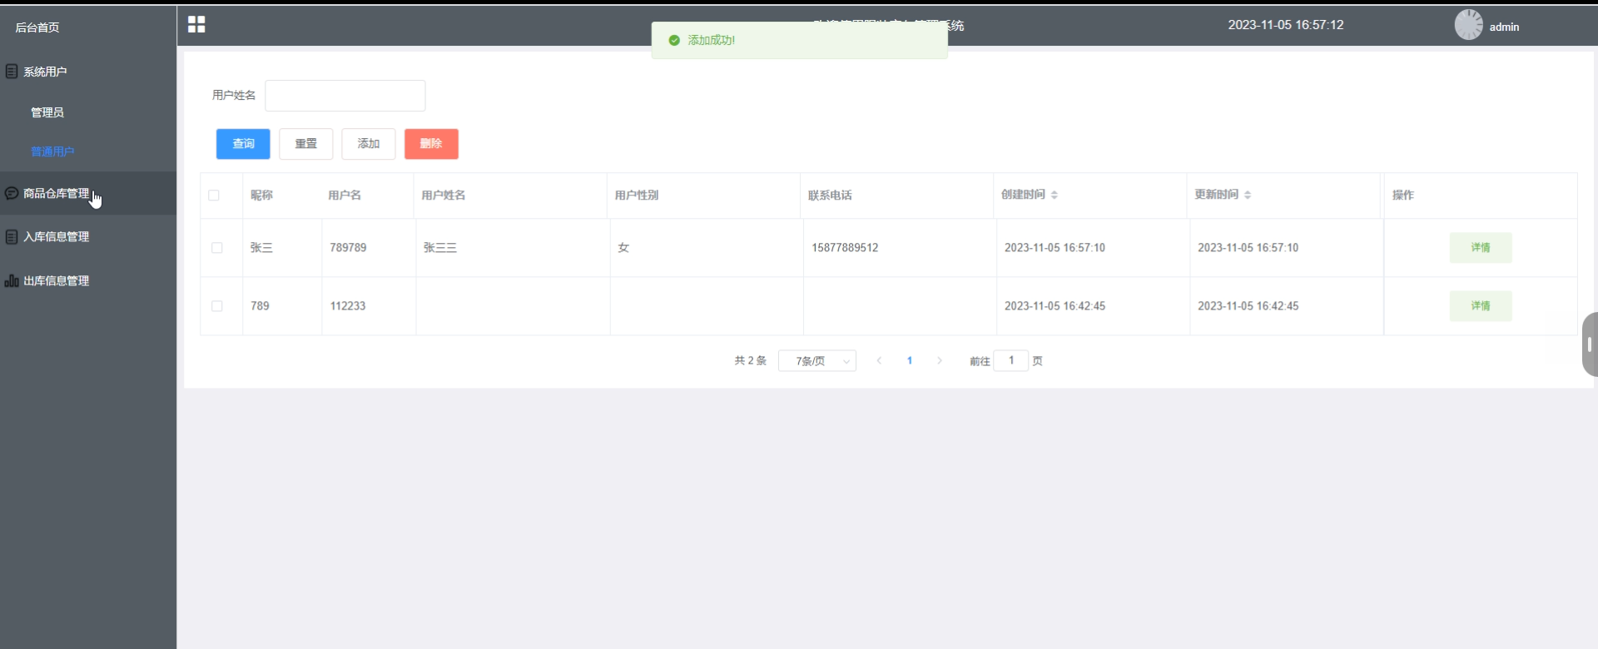Click phone number 15877889512

point(845,248)
